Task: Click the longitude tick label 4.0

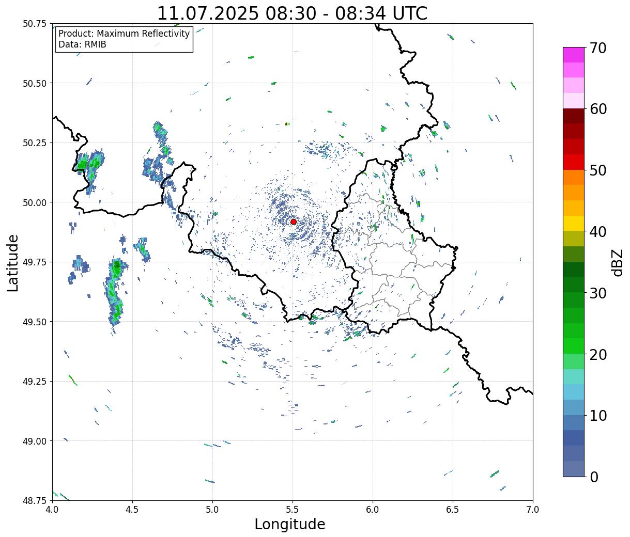Action: tap(52, 509)
